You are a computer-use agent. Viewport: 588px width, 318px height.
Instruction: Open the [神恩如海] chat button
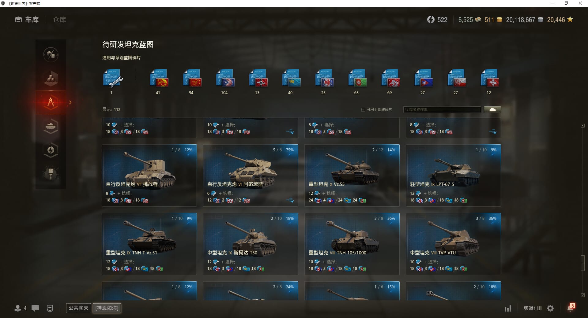(x=107, y=308)
